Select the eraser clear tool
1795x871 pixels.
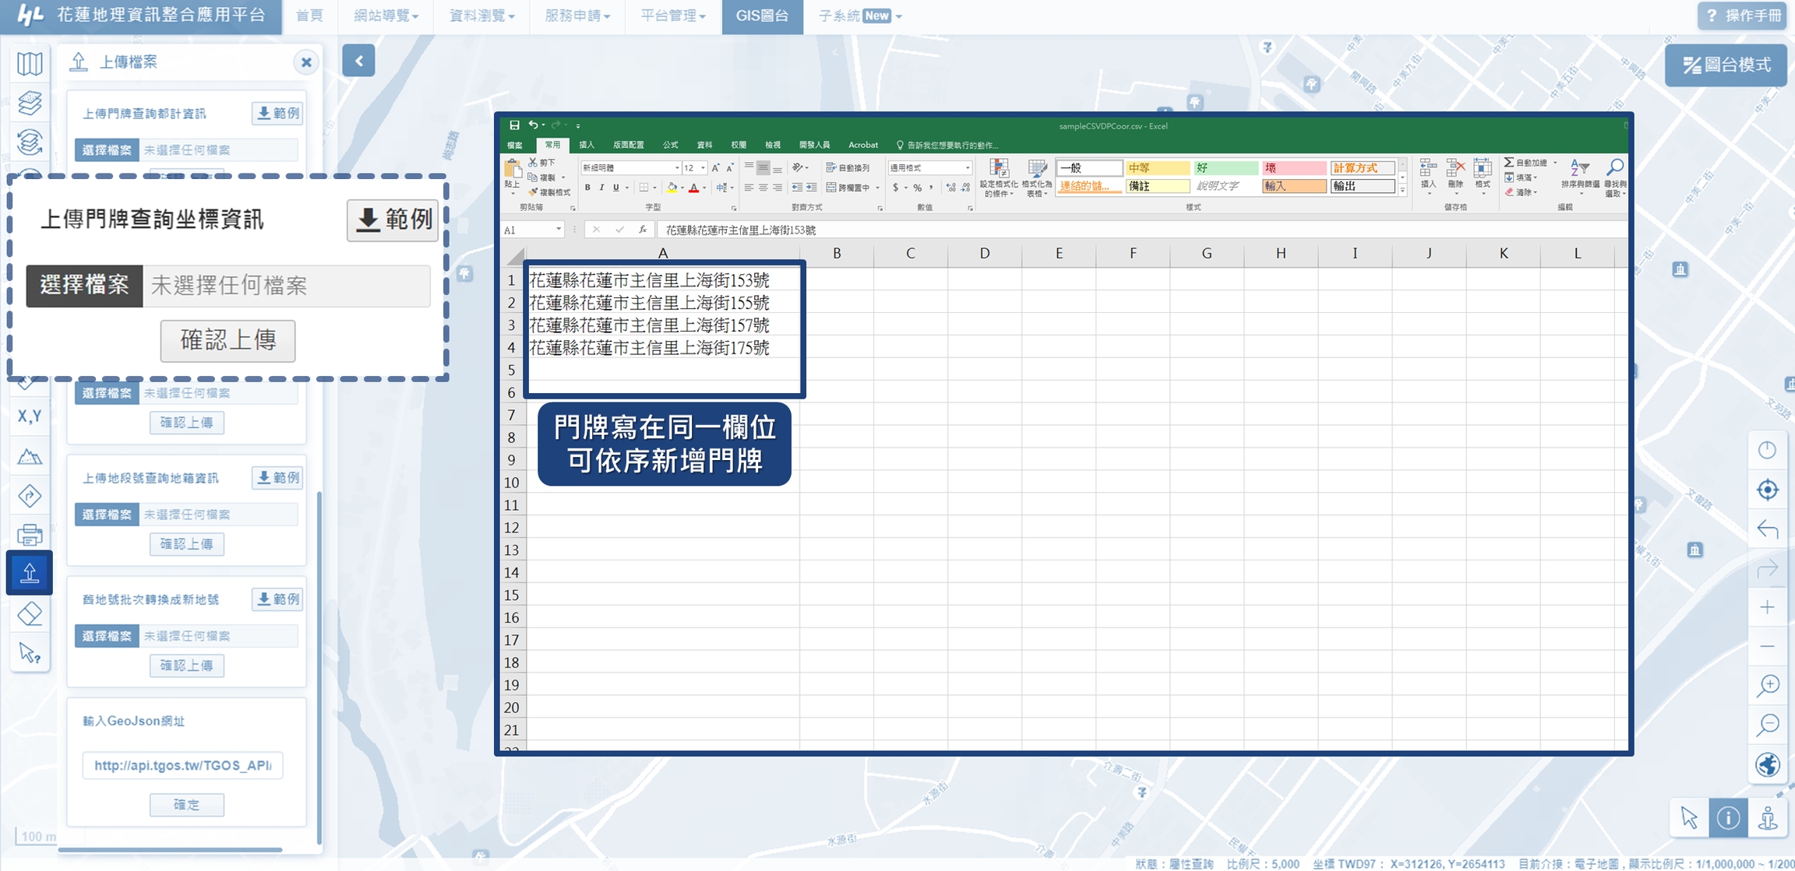tap(30, 613)
